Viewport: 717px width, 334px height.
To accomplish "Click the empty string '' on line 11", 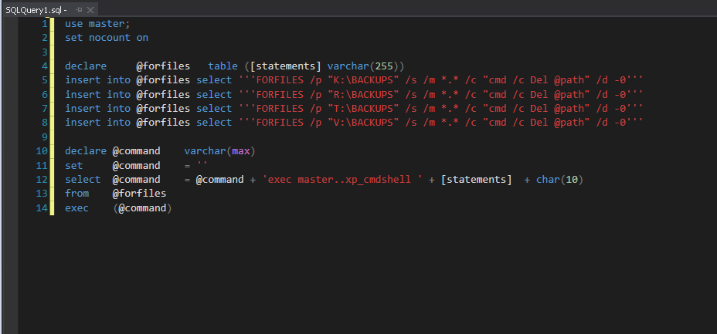I will [x=202, y=164].
